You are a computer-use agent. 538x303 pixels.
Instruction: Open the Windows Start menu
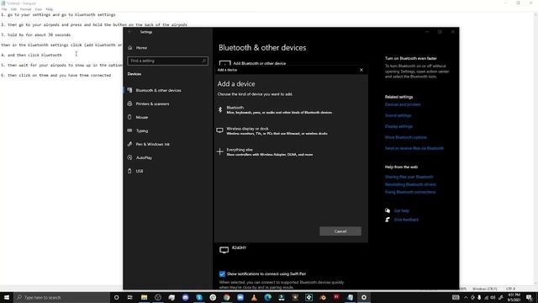7,297
